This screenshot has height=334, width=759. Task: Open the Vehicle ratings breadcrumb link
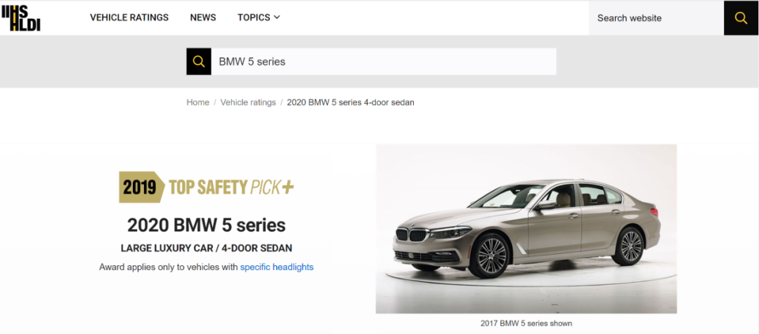(x=248, y=102)
